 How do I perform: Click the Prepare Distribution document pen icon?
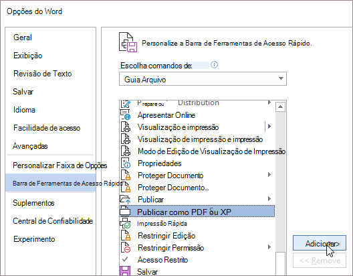(x=126, y=105)
